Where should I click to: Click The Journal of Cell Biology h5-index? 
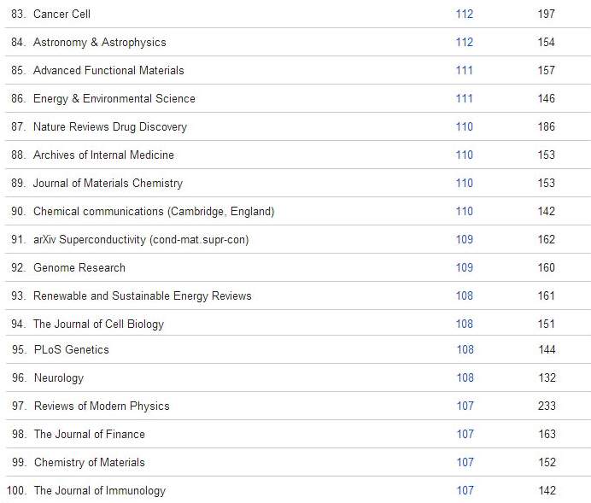pos(465,324)
